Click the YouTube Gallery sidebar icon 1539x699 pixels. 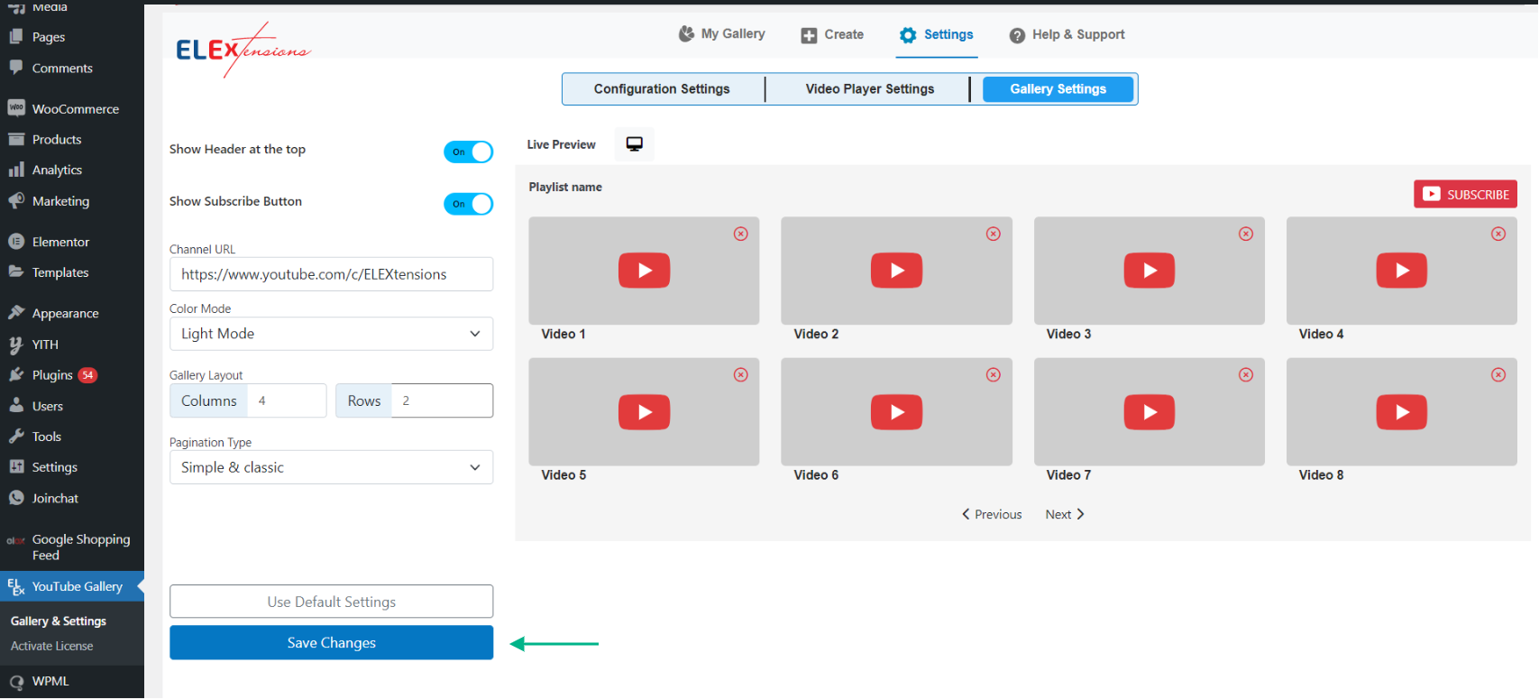(16, 587)
